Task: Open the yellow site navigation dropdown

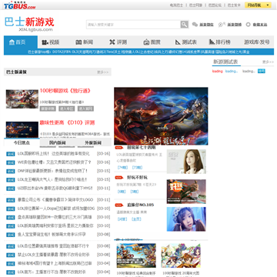Action: [x=258, y=5]
